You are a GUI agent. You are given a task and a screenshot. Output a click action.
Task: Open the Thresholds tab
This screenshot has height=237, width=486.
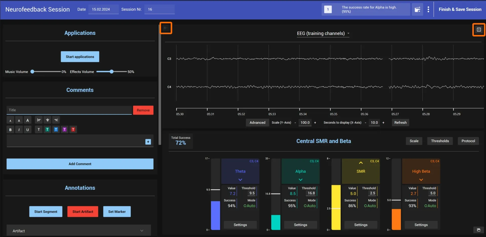point(440,141)
